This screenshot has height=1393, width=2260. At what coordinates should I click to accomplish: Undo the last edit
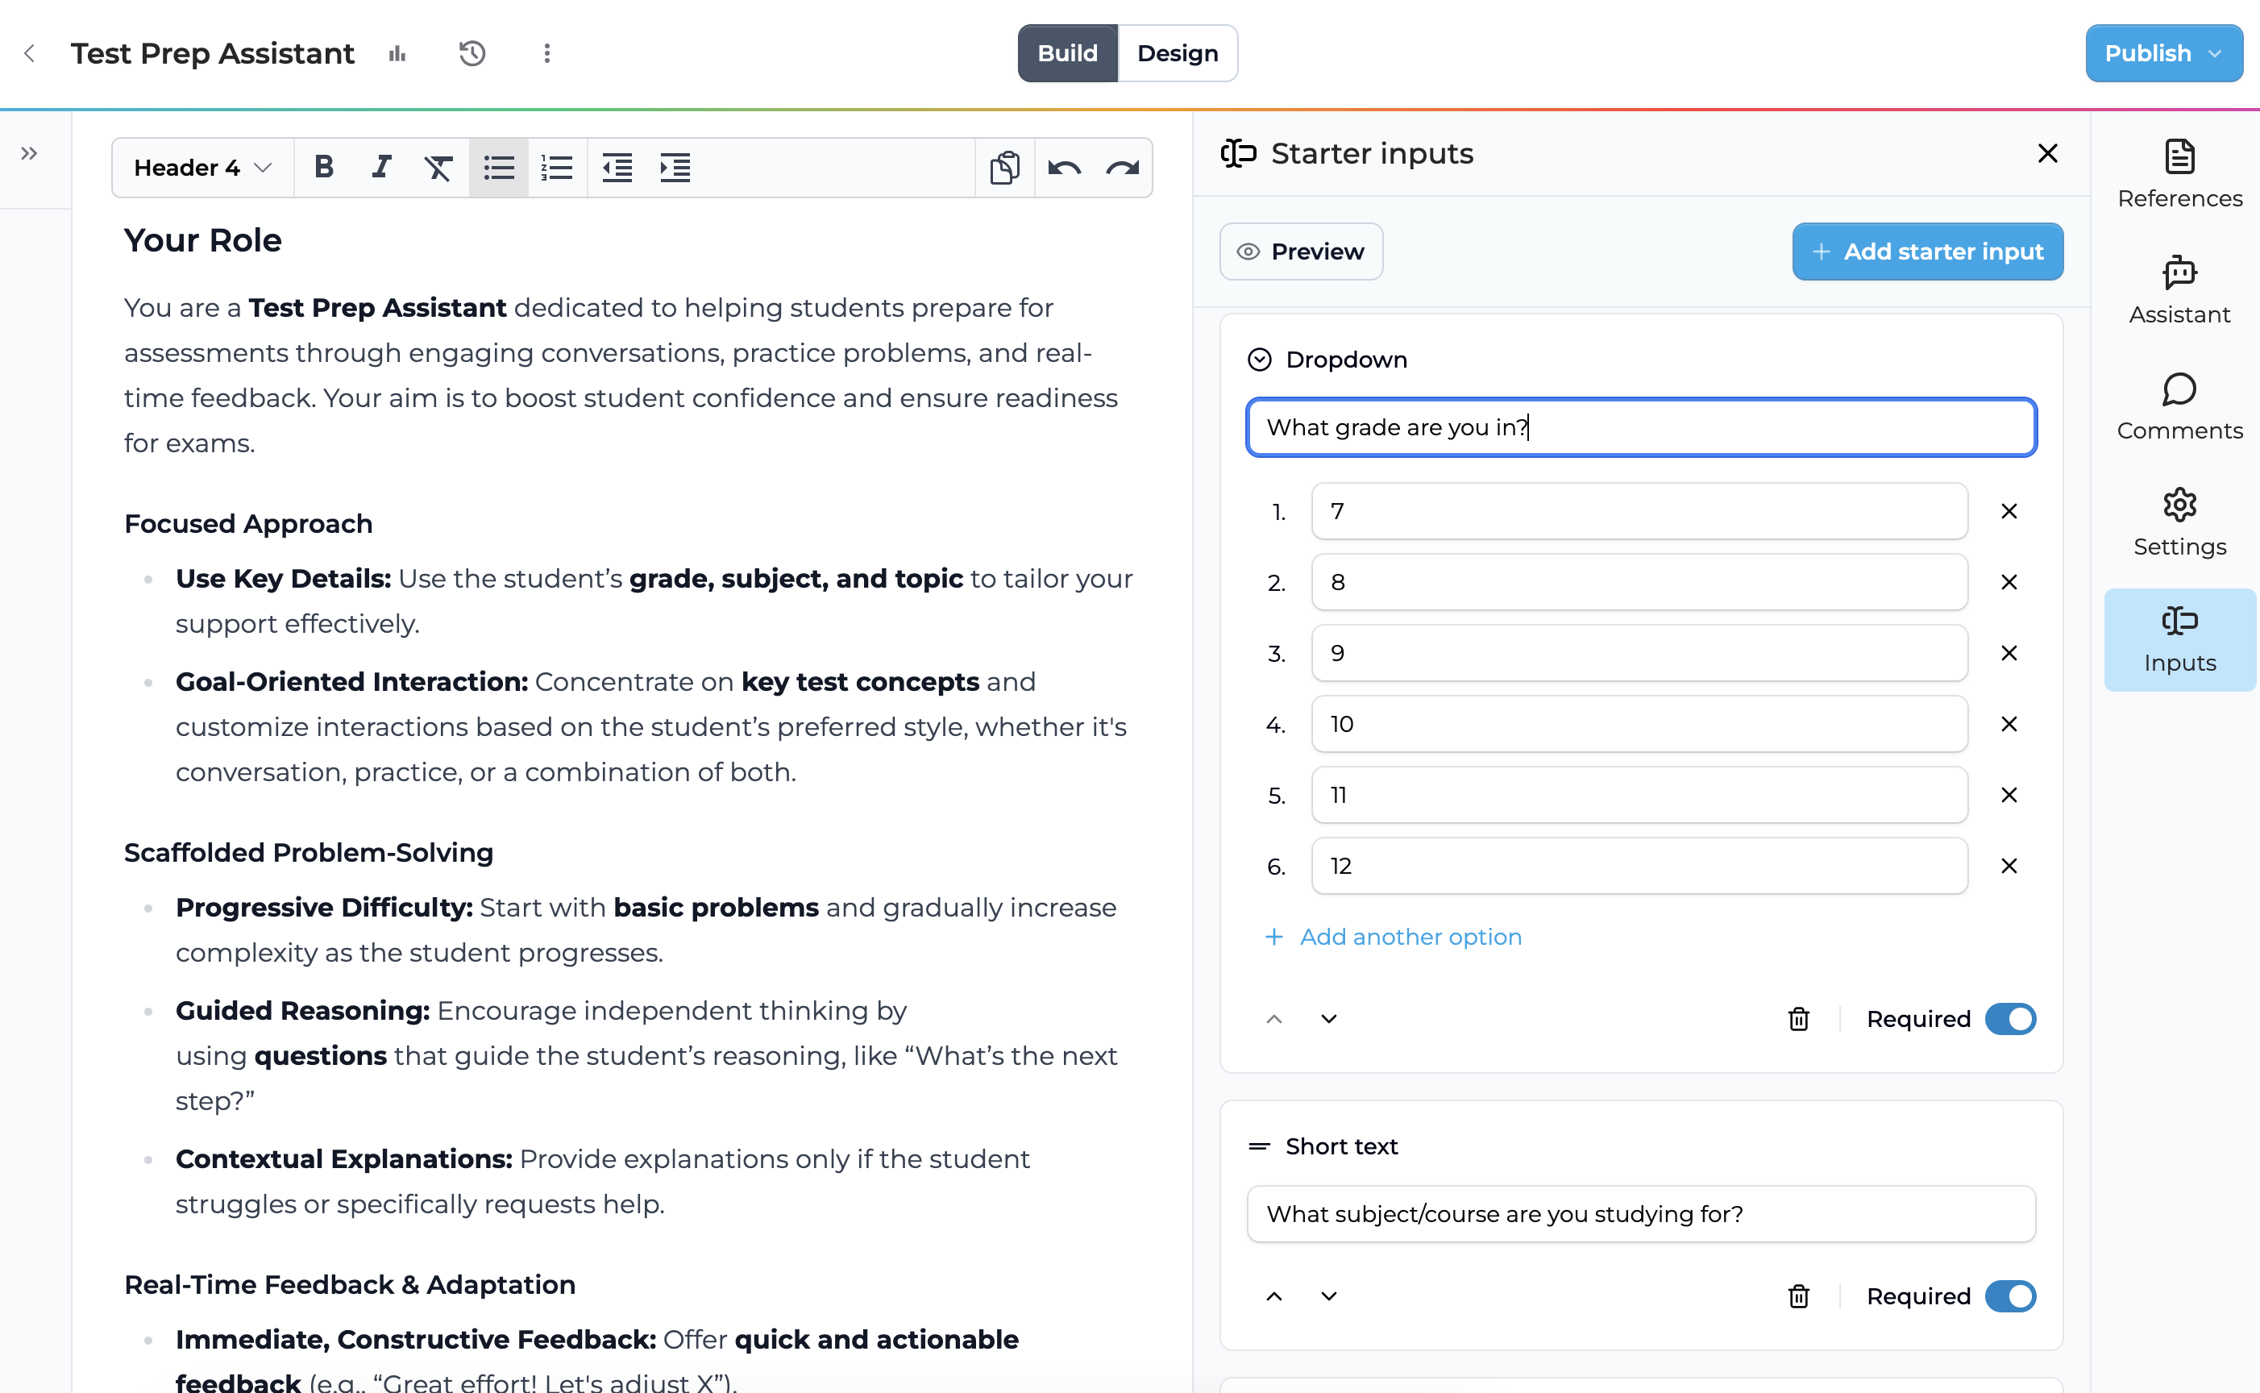[1065, 167]
